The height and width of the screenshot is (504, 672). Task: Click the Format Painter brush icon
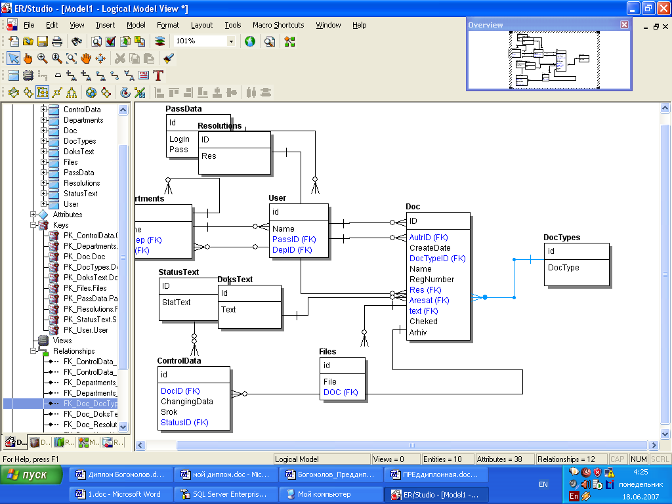(169, 58)
